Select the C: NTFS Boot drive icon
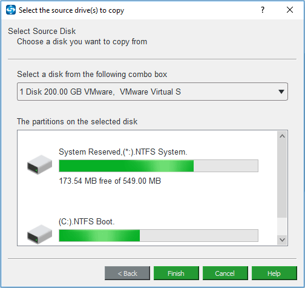The width and height of the screenshot is (305, 288). 39,235
